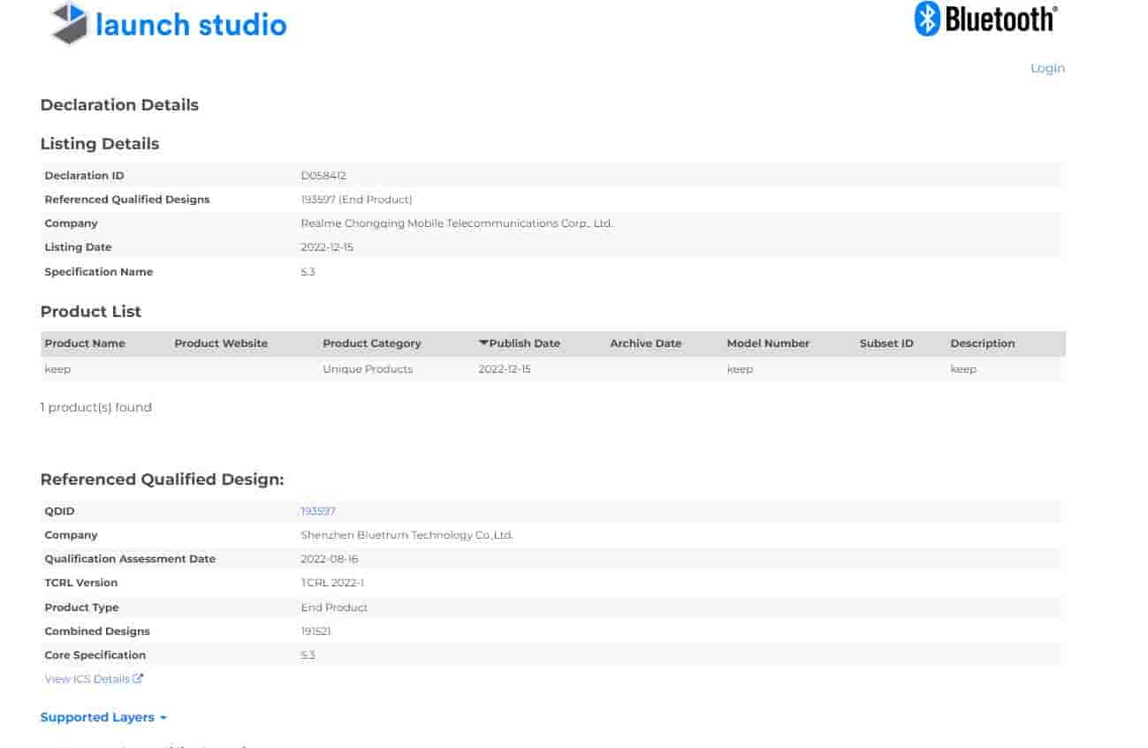Click external-link icon beside View ICS Details
Image resolution: width=1148 pixels, height=748 pixels.
click(138, 678)
